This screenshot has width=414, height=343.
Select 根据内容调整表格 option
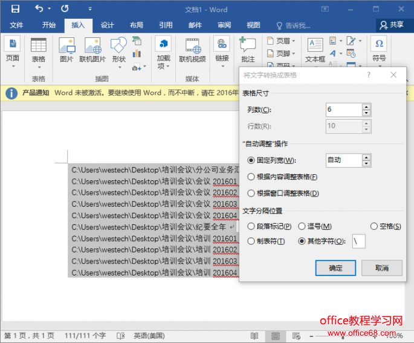tap(282, 177)
